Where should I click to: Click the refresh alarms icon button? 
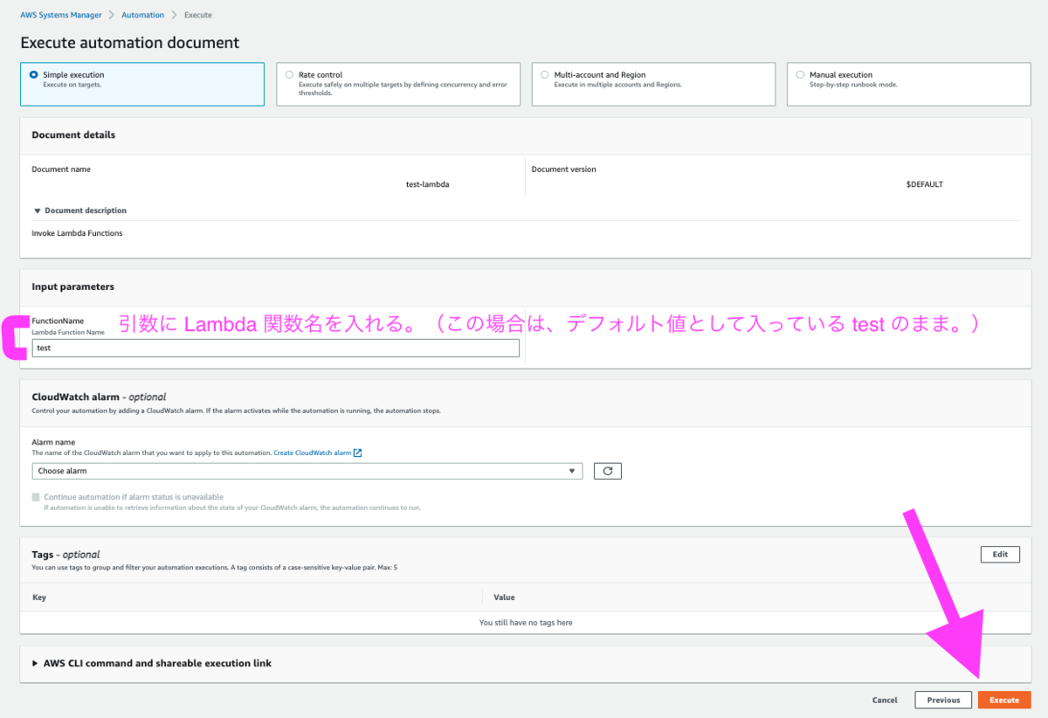tap(607, 471)
